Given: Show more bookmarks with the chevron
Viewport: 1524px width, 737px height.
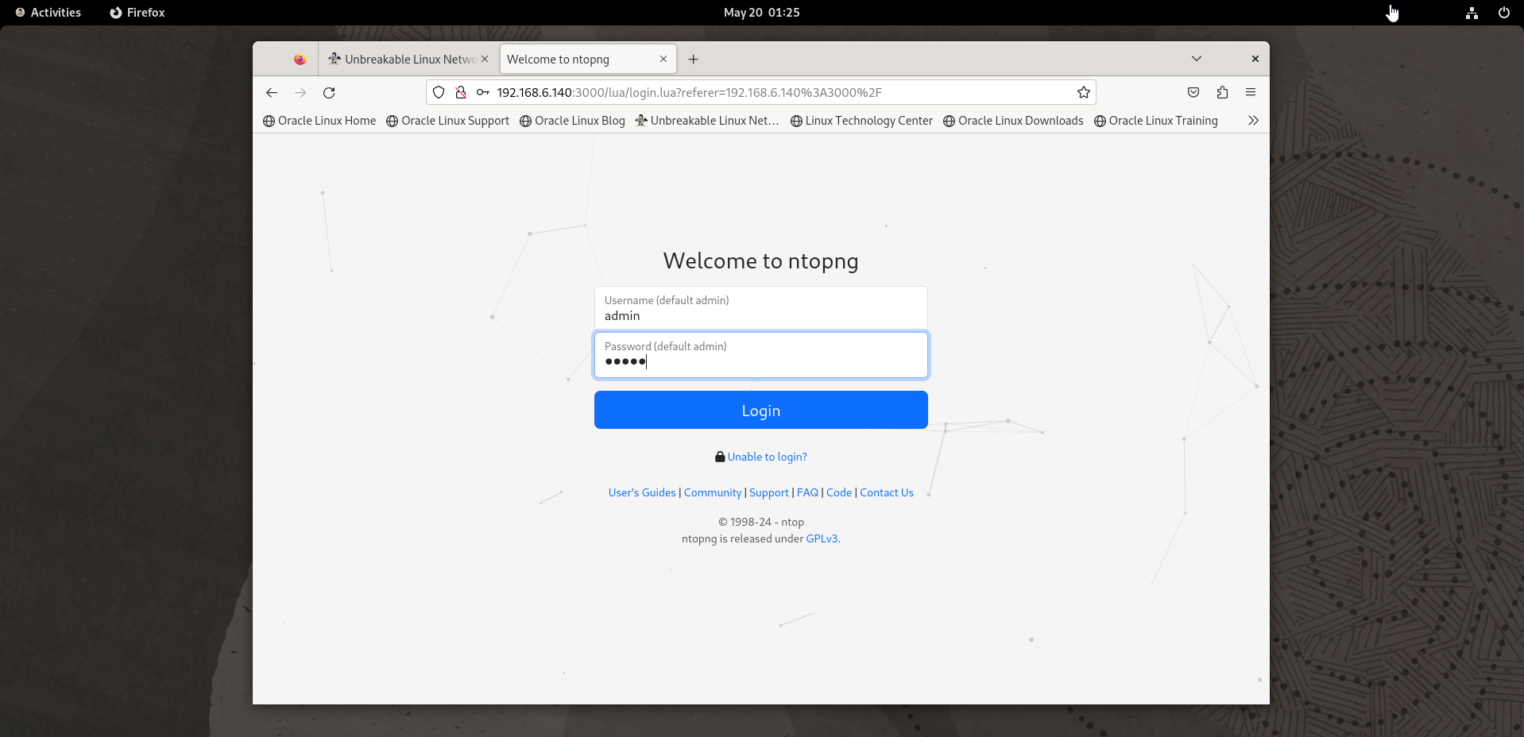Looking at the screenshot, I should 1253,121.
